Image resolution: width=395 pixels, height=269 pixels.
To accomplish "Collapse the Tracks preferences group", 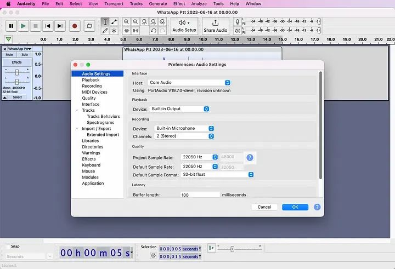I will [77, 110].
